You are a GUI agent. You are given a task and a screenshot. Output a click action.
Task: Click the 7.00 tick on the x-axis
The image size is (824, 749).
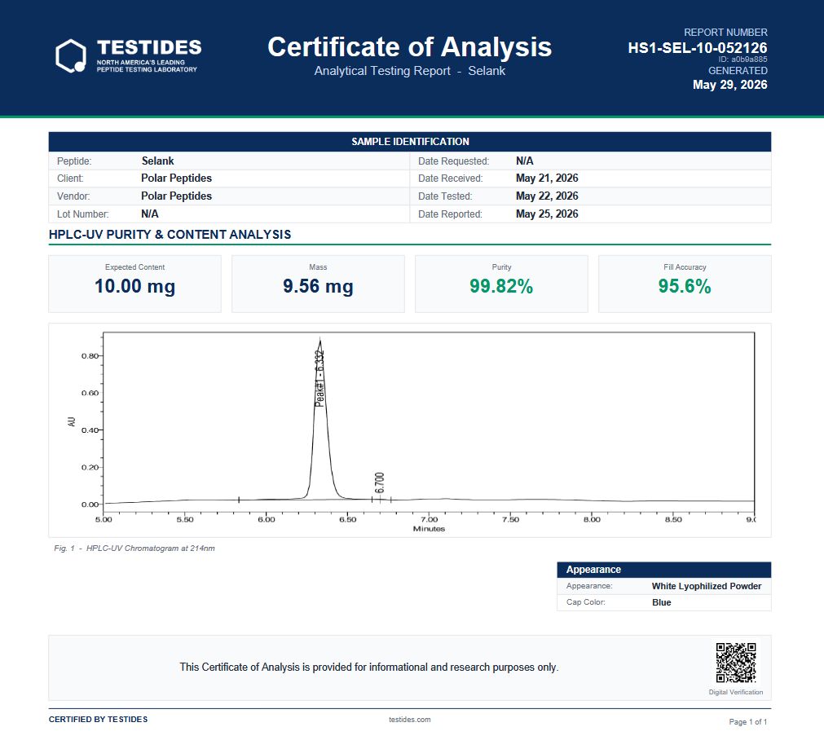point(429,519)
